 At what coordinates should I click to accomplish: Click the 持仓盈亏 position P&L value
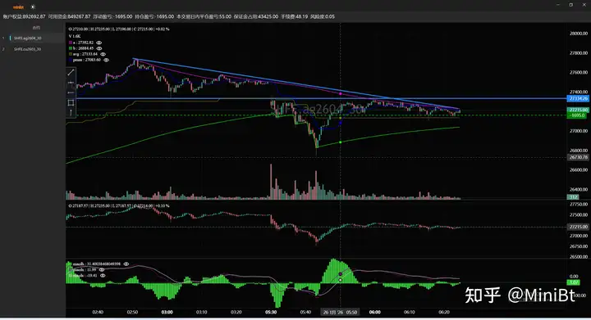pyautogui.click(x=154, y=16)
